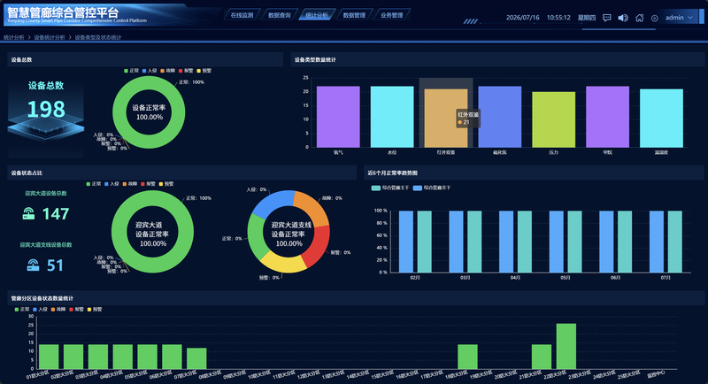Open the message chat icon in header
This screenshot has width=708, height=384.
point(607,18)
